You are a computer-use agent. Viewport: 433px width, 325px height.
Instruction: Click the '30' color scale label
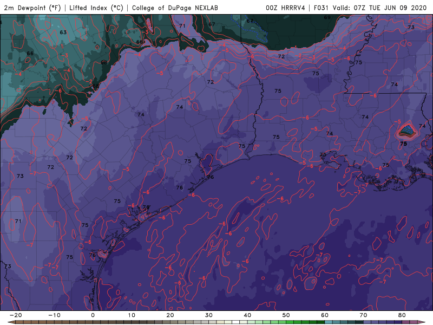tap(209, 315)
